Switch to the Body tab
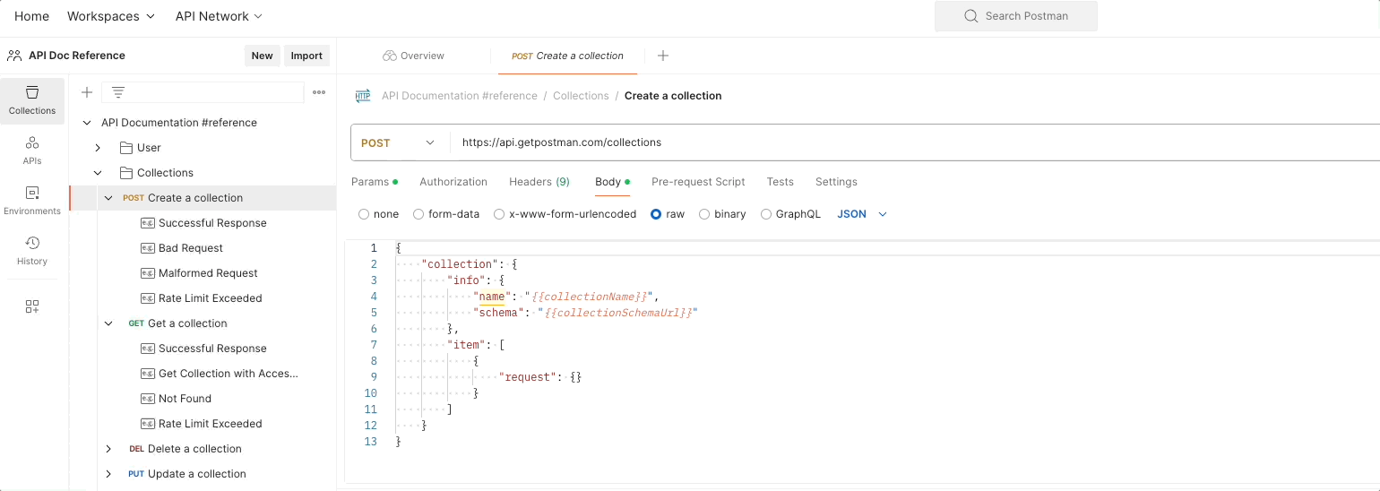Image resolution: width=1380 pixels, height=491 pixels. pos(613,182)
